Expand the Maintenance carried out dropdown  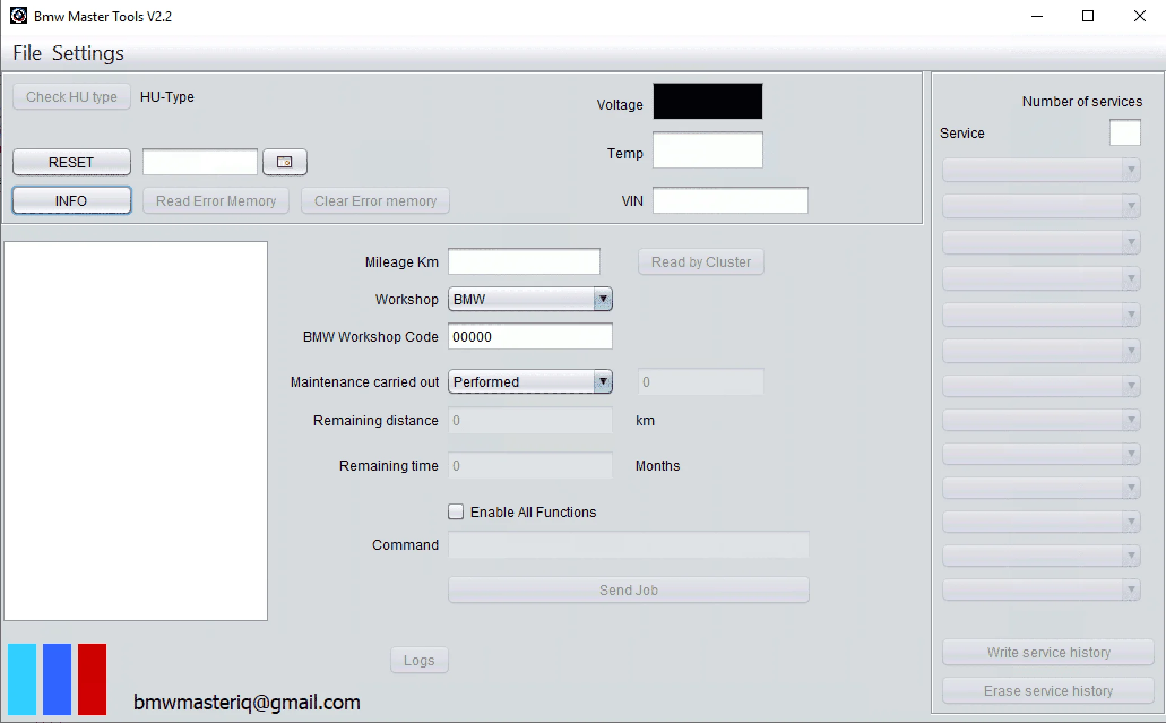pos(603,382)
